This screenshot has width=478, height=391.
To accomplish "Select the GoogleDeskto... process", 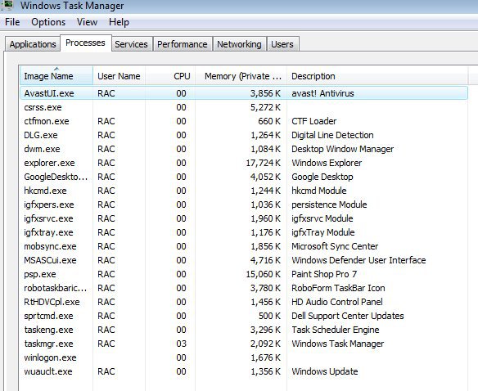I will pyautogui.click(x=244, y=177).
